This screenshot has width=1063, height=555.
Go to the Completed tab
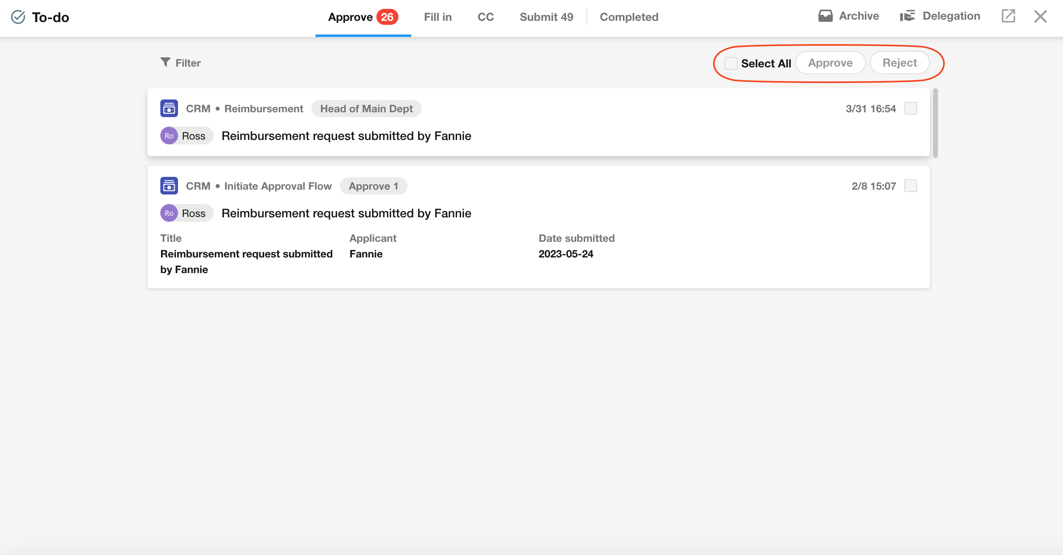click(x=629, y=17)
